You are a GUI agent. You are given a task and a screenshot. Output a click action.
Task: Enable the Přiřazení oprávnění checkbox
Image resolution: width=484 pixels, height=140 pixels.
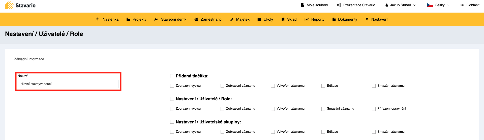[x=374, y=109]
